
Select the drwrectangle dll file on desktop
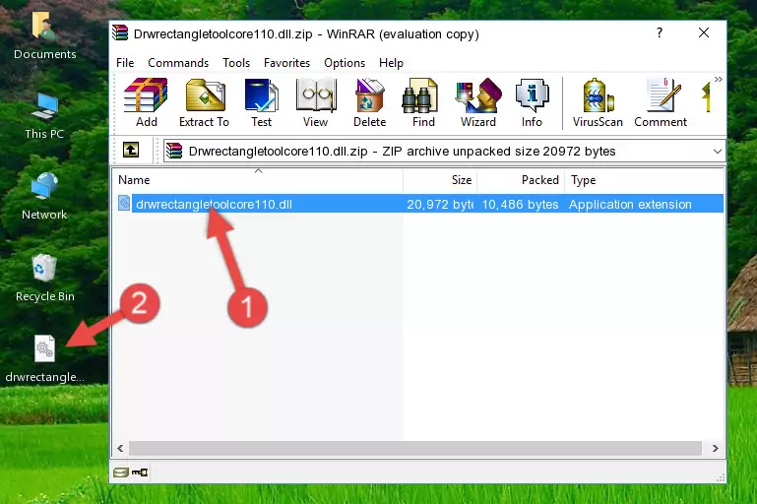(x=44, y=358)
